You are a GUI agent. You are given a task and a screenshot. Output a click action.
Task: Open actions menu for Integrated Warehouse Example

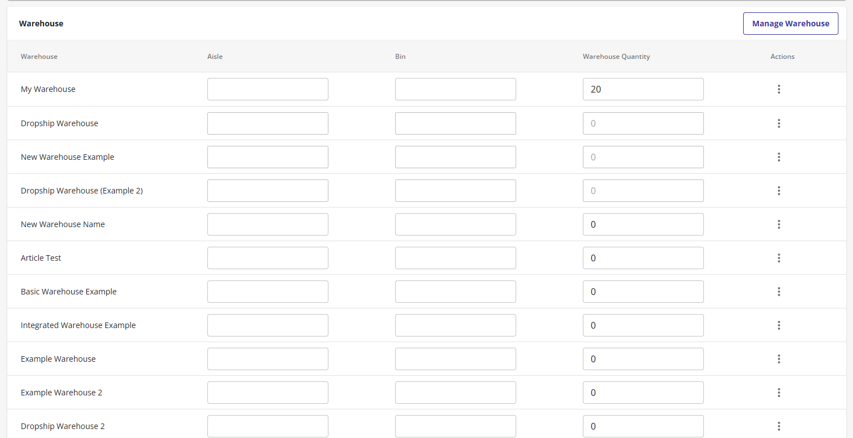779,325
